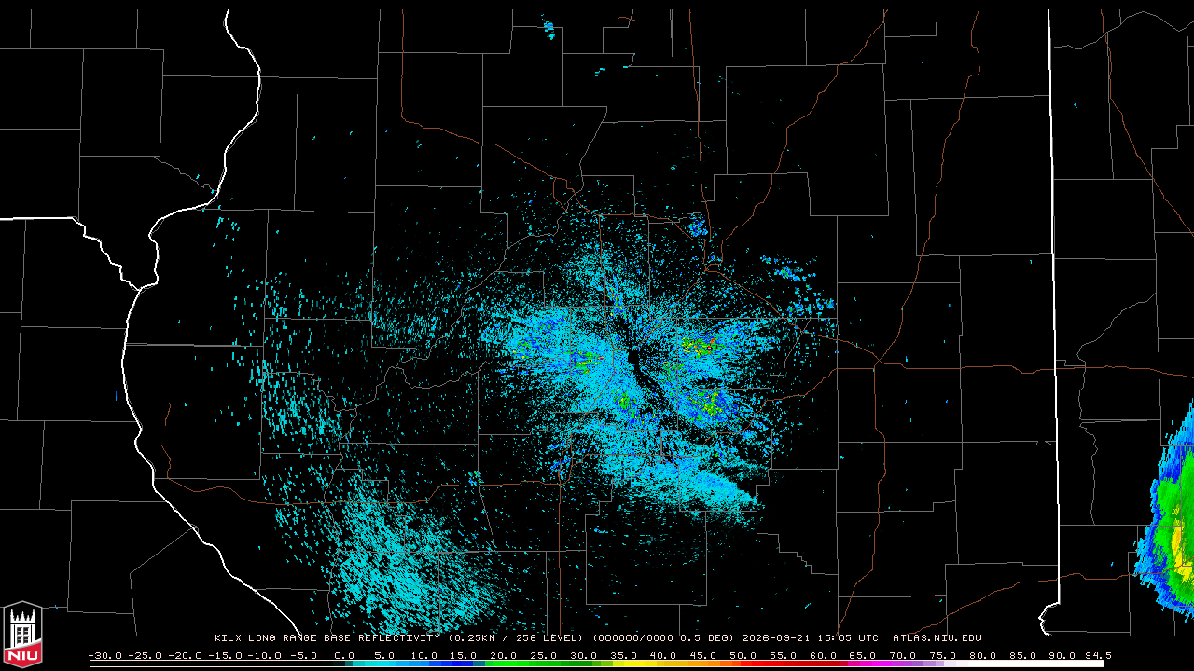
Task: Select the KILX Long Range Base Reflectivity title
Action: pyautogui.click(x=328, y=638)
